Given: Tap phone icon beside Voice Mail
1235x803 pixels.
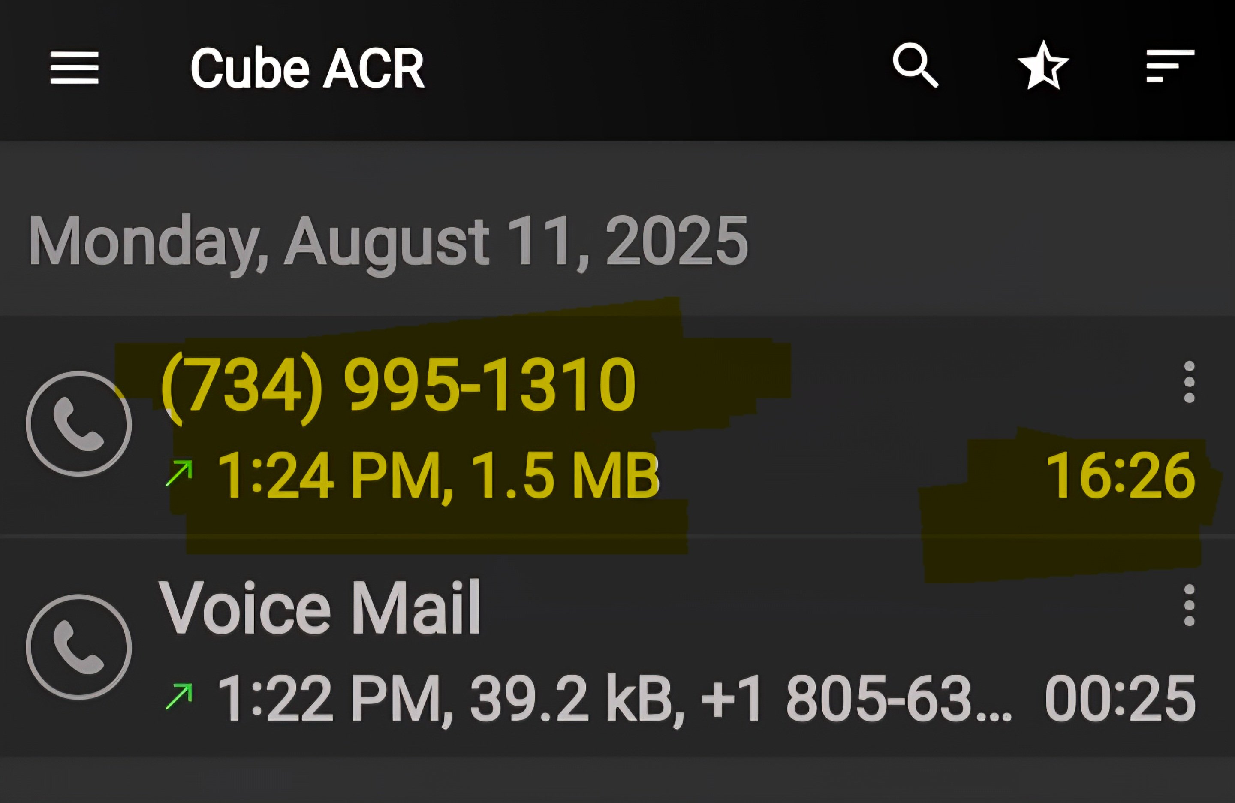Looking at the screenshot, I should (79, 647).
